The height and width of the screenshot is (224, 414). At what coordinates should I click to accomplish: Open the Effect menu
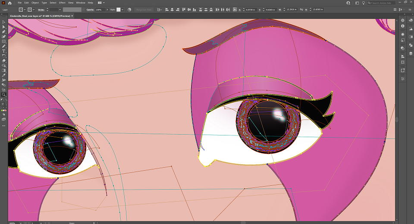[x=62, y=3]
